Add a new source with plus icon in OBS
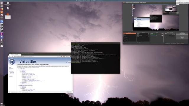This screenshot has width=189, height=106. click(x=137, y=42)
